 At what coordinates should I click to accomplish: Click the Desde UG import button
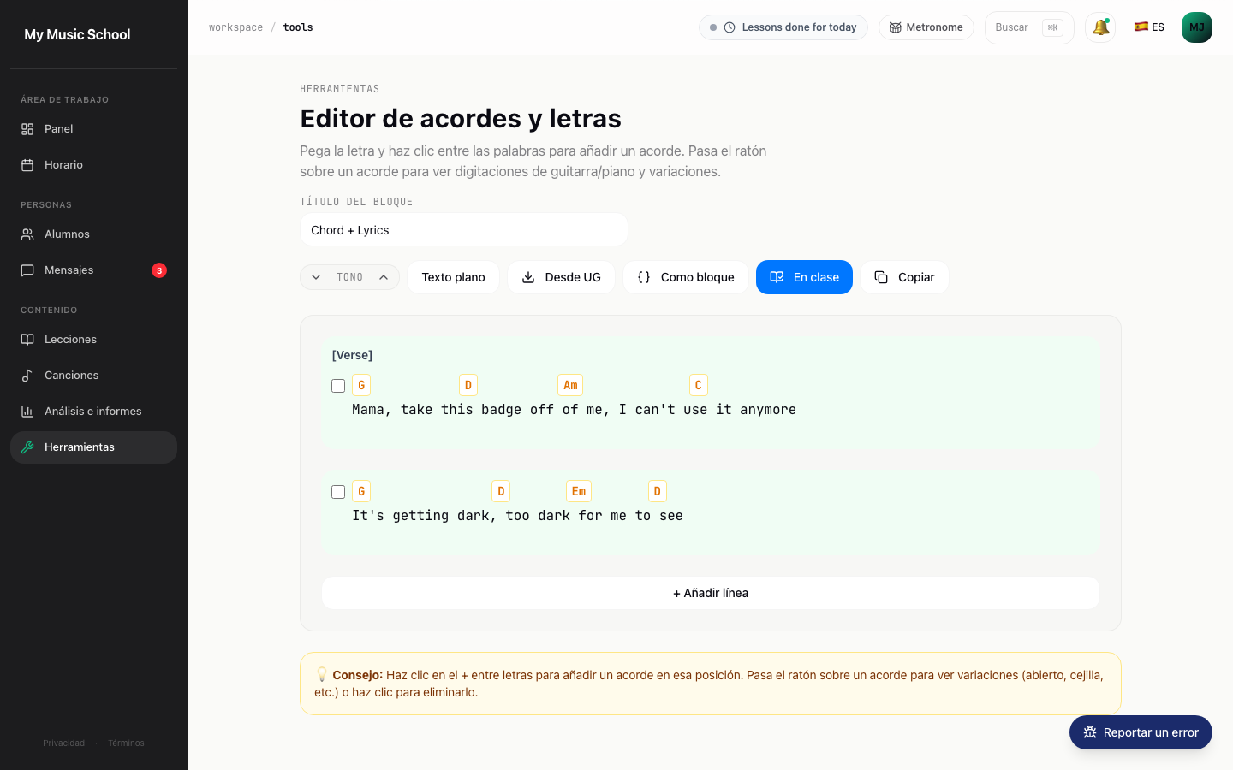561,277
